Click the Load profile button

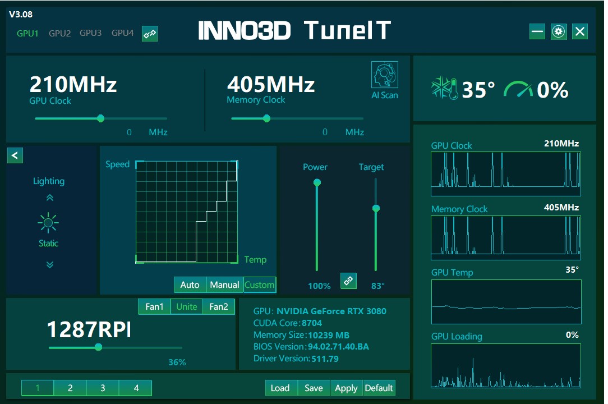coord(280,388)
